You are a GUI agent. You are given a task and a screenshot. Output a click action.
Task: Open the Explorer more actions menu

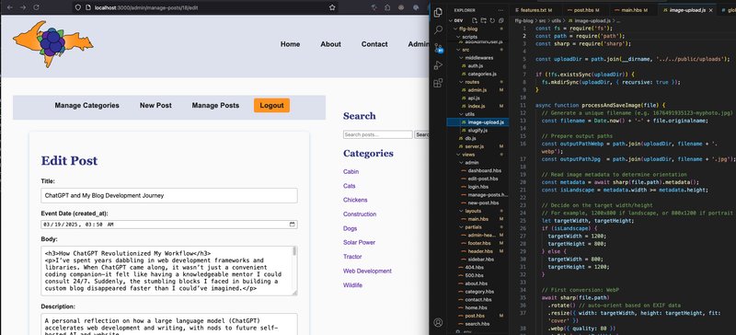click(501, 10)
